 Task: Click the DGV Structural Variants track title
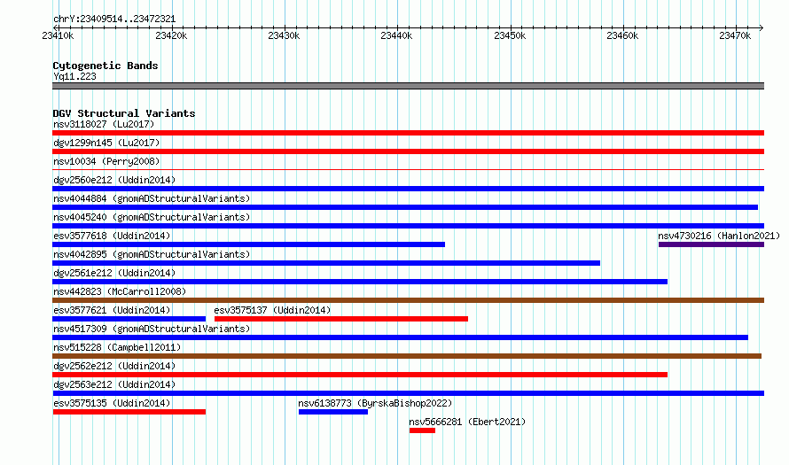(124, 113)
